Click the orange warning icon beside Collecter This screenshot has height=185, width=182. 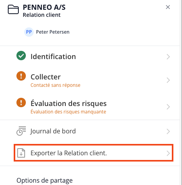coord(21,76)
